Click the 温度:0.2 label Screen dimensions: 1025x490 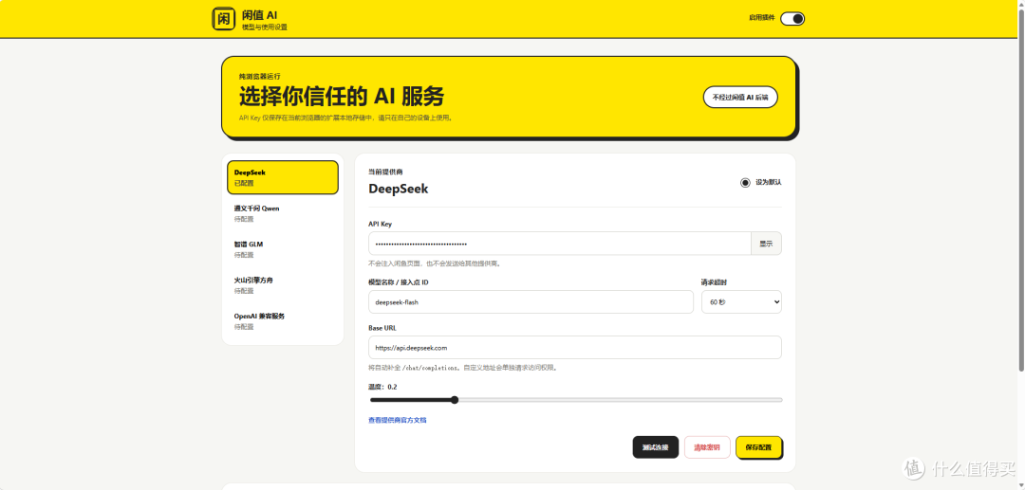point(382,387)
